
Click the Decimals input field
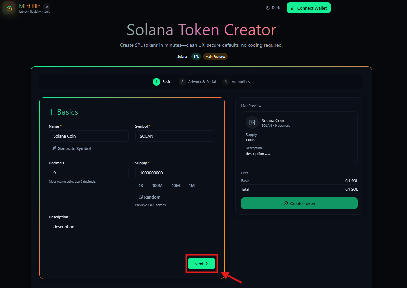click(89, 173)
